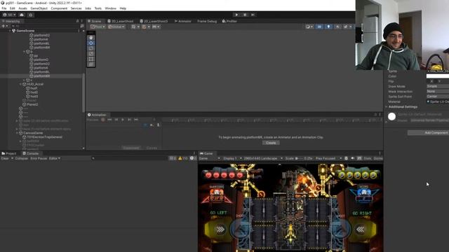Open the snap increment dropdown in Scene toolbar
Image resolution: width=449 pixels, height=252 pixels.
pos(146,27)
